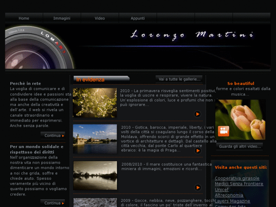This screenshot has height=207, width=276.
Task: Open the Home menu item
Action: [x=24, y=18]
